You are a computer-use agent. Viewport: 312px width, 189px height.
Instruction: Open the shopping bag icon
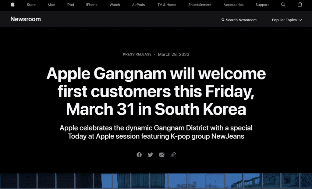tap(300, 4)
